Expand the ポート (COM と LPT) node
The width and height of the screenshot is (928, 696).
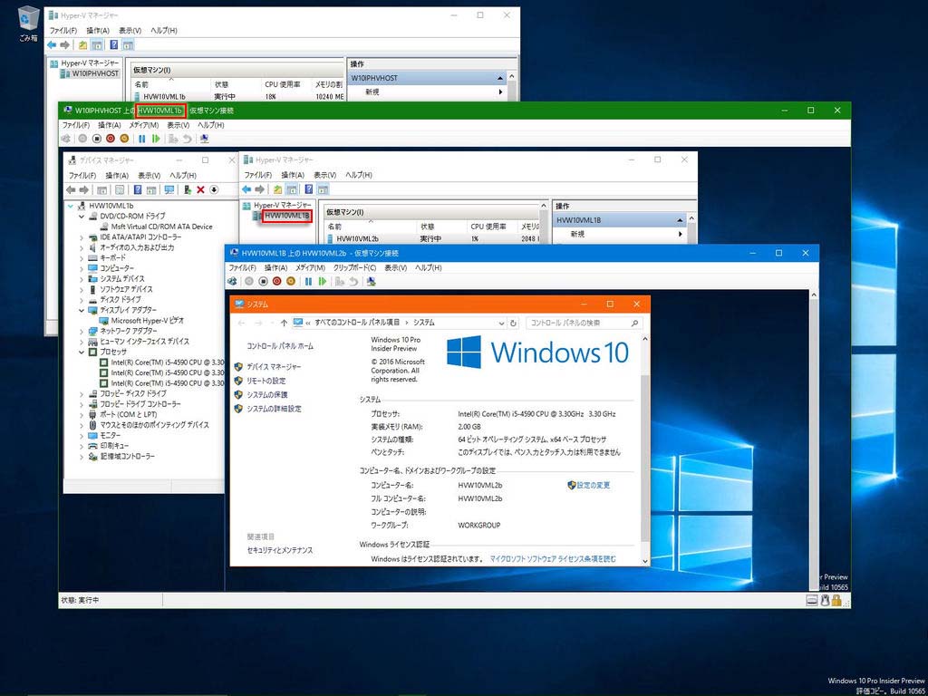[82, 415]
